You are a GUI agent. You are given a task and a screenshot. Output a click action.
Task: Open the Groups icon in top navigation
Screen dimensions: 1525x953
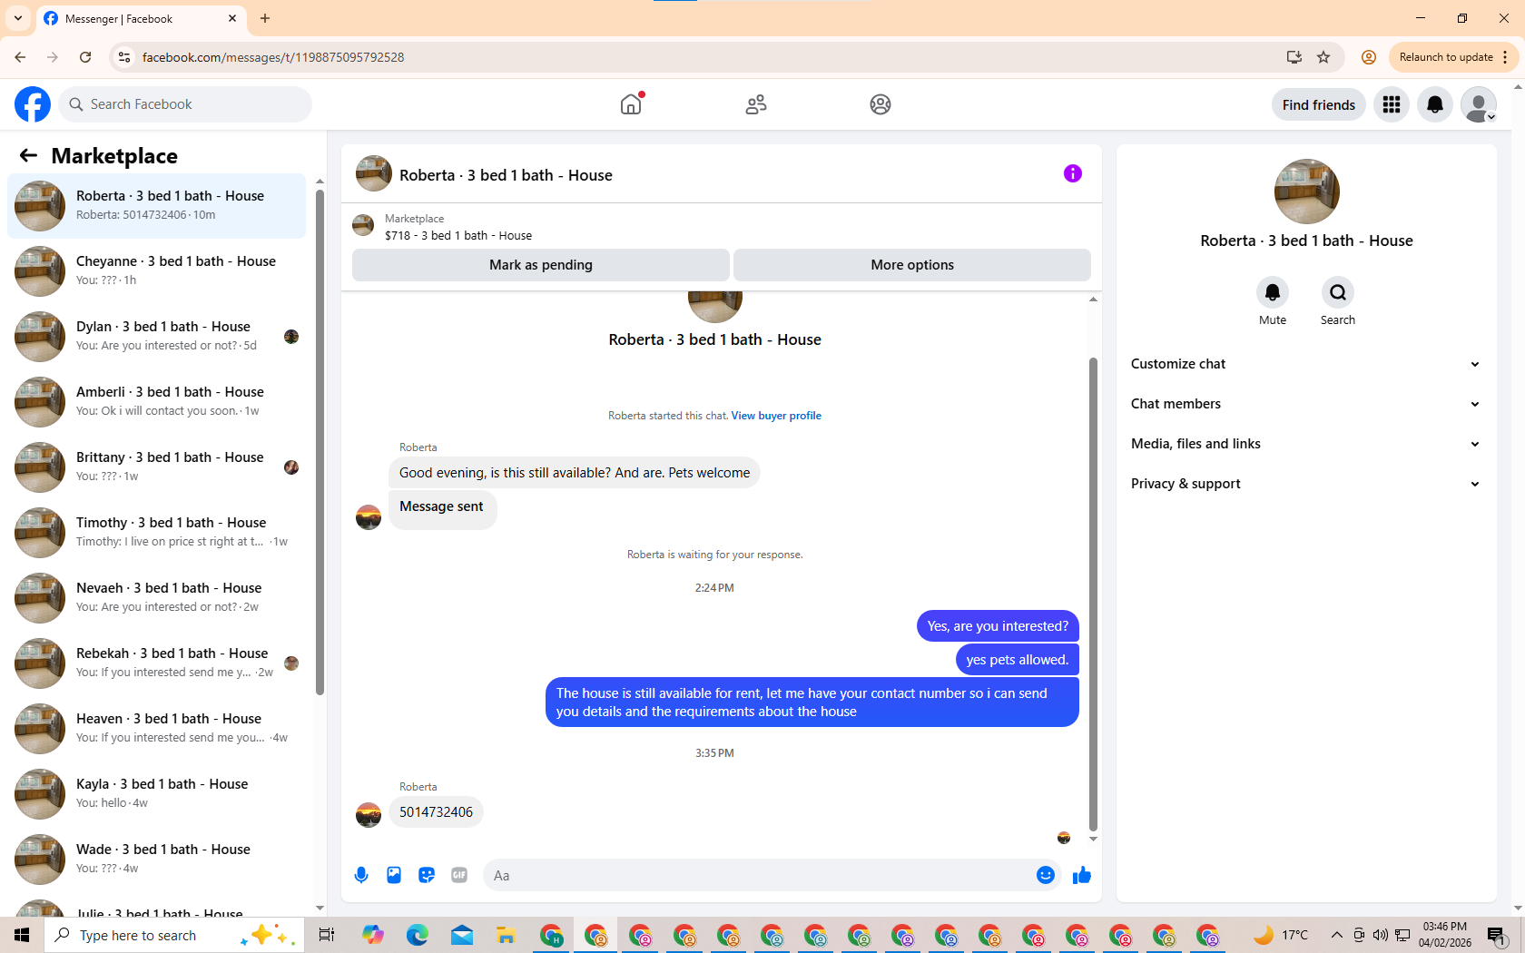pos(881,104)
